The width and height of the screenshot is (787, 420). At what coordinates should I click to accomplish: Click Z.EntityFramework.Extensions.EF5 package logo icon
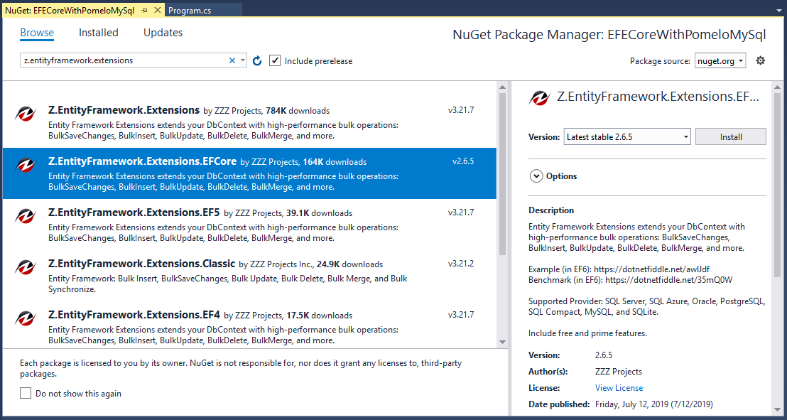pyautogui.click(x=25, y=217)
